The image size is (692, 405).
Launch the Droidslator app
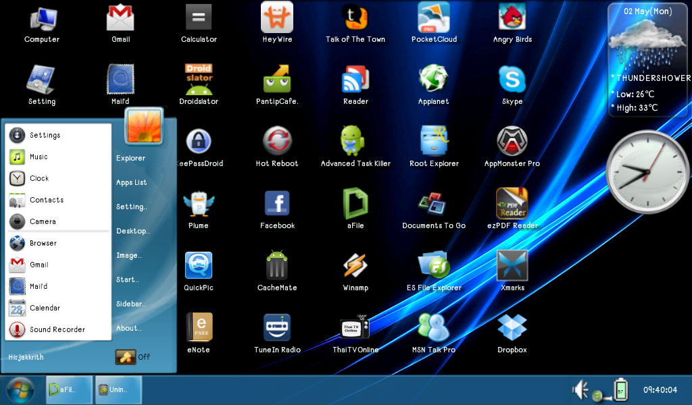tap(199, 80)
